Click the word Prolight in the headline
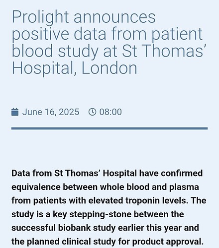This screenshot has height=248, width=219. (x=40, y=18)
